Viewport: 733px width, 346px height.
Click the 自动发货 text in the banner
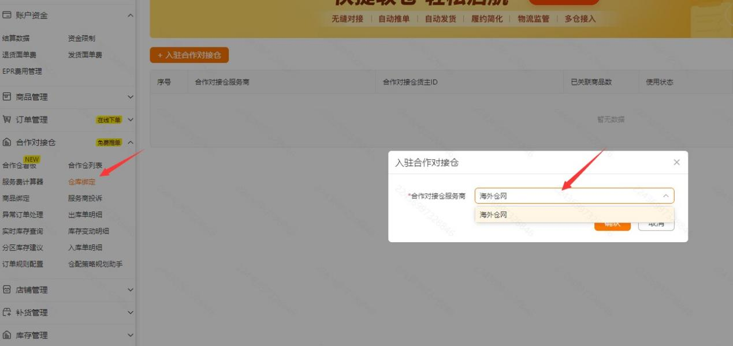pyautogui.click(x=441, y=19)
